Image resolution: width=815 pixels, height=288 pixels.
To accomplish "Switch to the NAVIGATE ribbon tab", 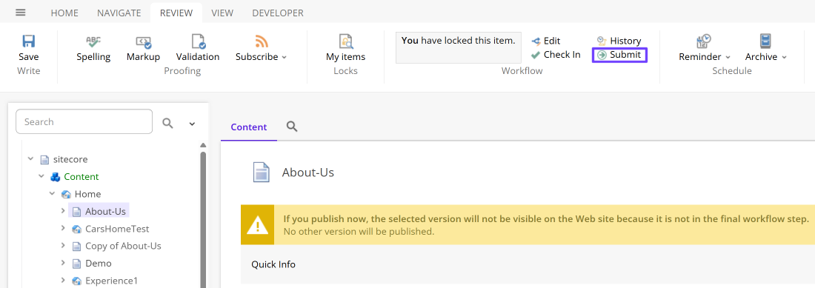I will [119, 13].
